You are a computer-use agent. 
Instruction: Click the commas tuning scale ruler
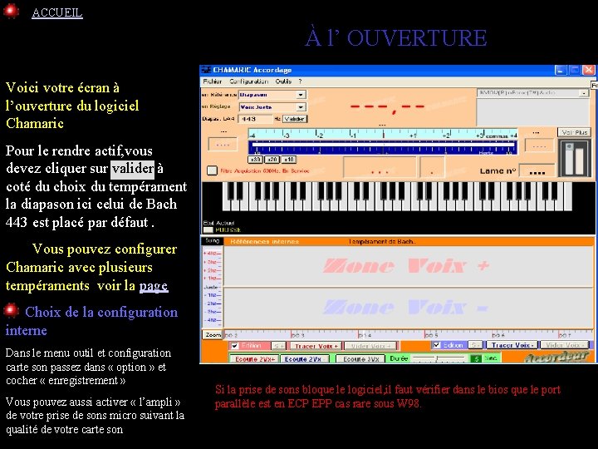pos(383,134)
